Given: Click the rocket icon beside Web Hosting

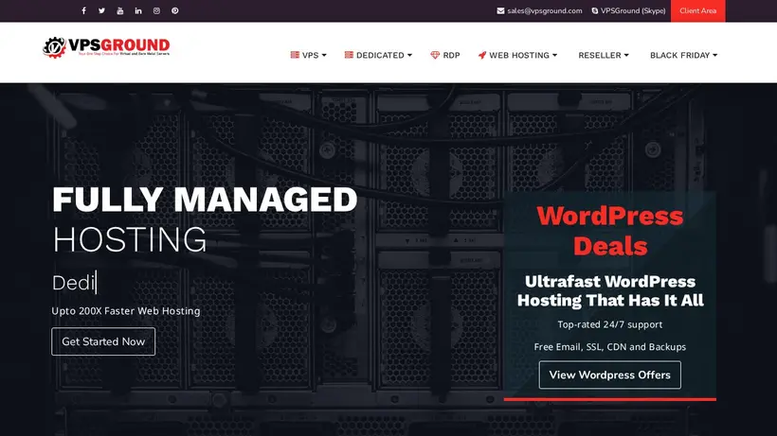Looking at the screenshot, I should click(x=482, y=55).
